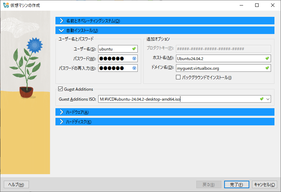Click the green check in Guest Additions ISO field
The height and width of the screenshot is (192, 281).
pyautogui.click(x=262, y=99)
